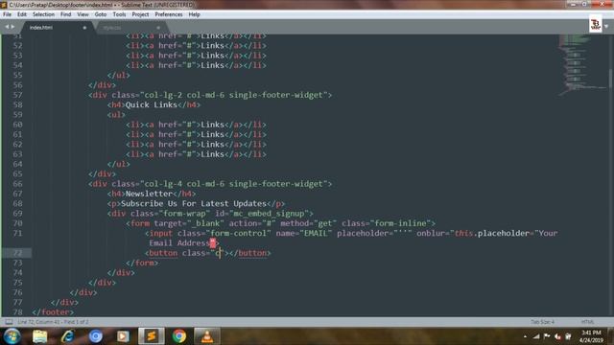The image size is (614, 345).
Task: Select Sublime Text taskbar icon
Action: coord(152,336)
